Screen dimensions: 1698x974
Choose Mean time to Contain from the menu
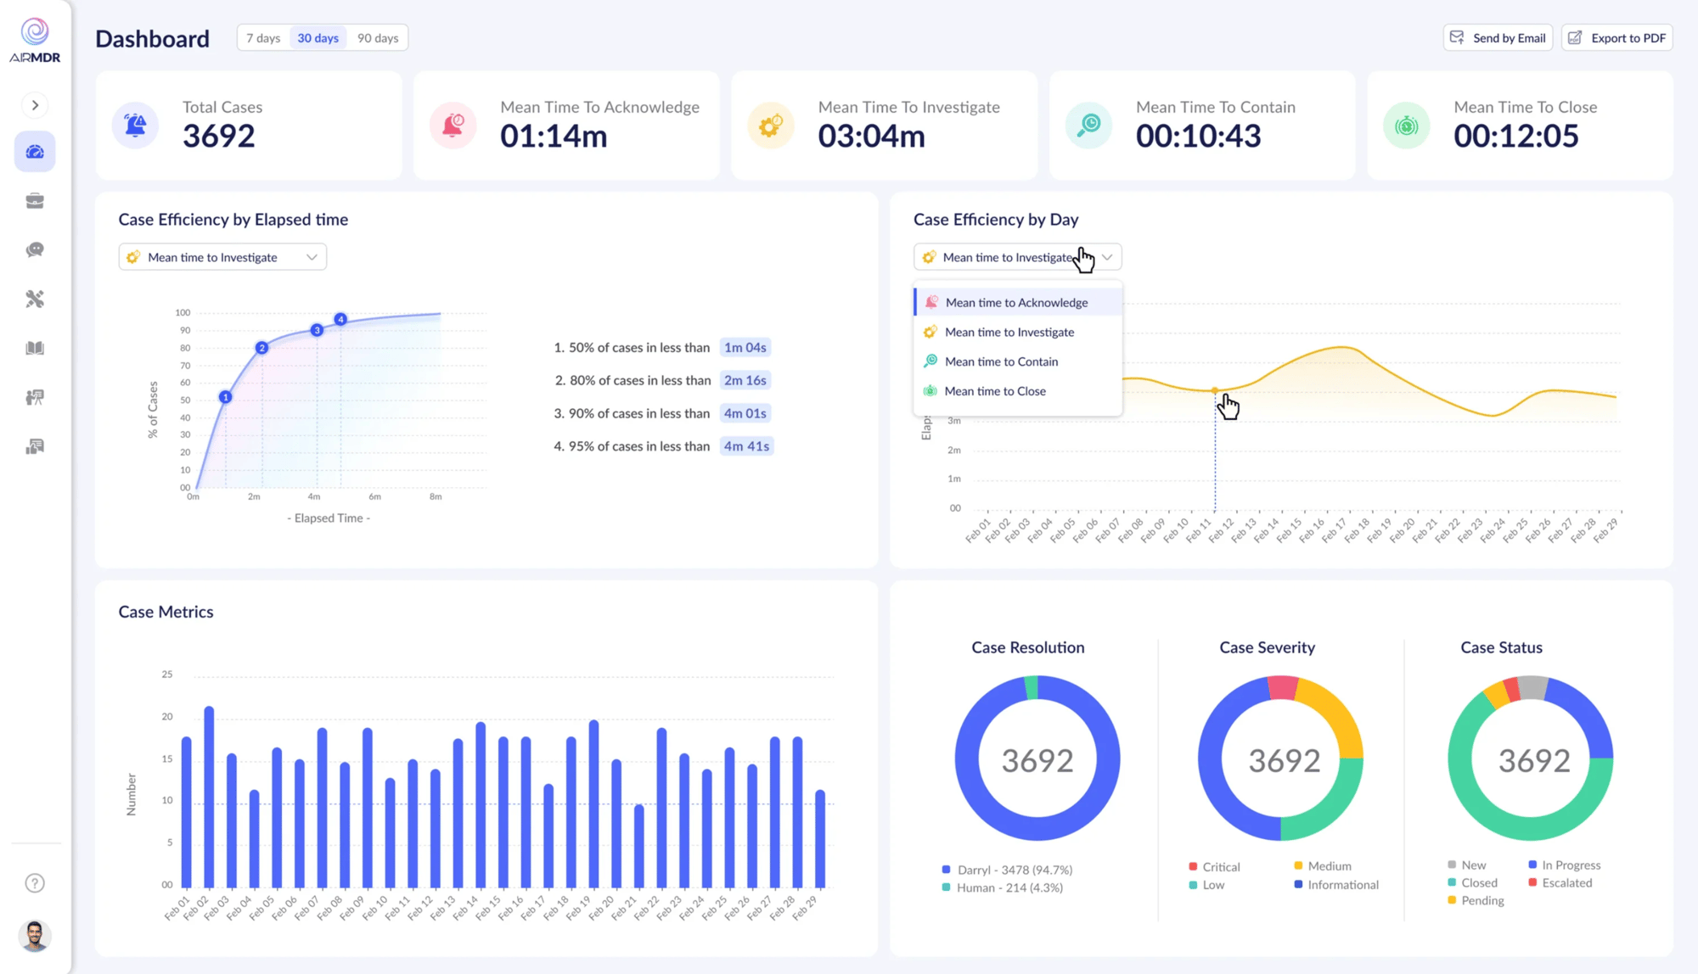(1002, 361)
